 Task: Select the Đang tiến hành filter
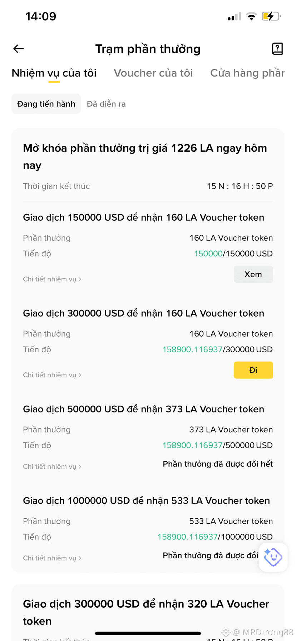(46, 104)
